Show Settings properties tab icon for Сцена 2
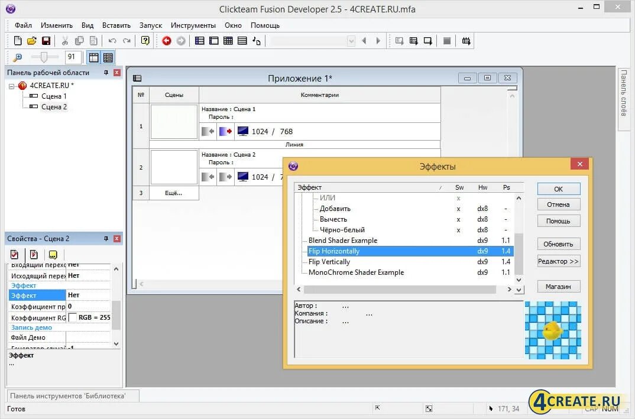 pyautogui.click(x=15, y=254)
